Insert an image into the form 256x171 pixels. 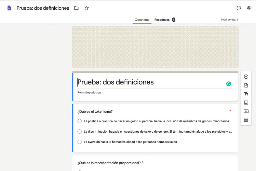point(246,102)
